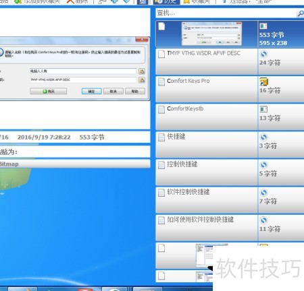
Task: Click the document icon beside 控制快捷键
Action: pyautogui.click(x=161, y=165)
